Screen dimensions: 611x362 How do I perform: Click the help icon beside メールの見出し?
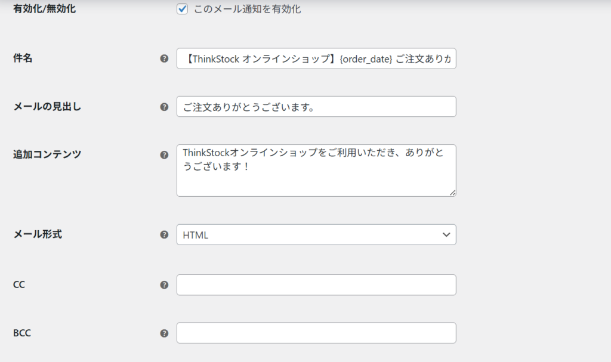[x=164, y=107]
